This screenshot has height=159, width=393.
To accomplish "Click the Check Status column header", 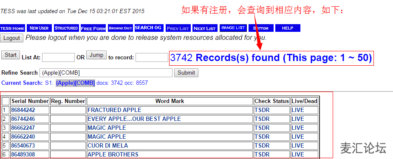I will click(x=271, y=101).
